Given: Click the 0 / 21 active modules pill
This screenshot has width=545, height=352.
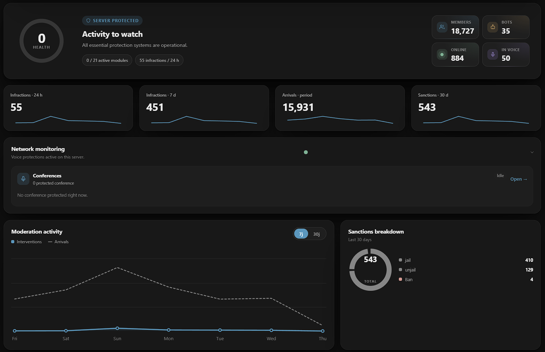Looking at the screenshot, I should pos(107,60).
